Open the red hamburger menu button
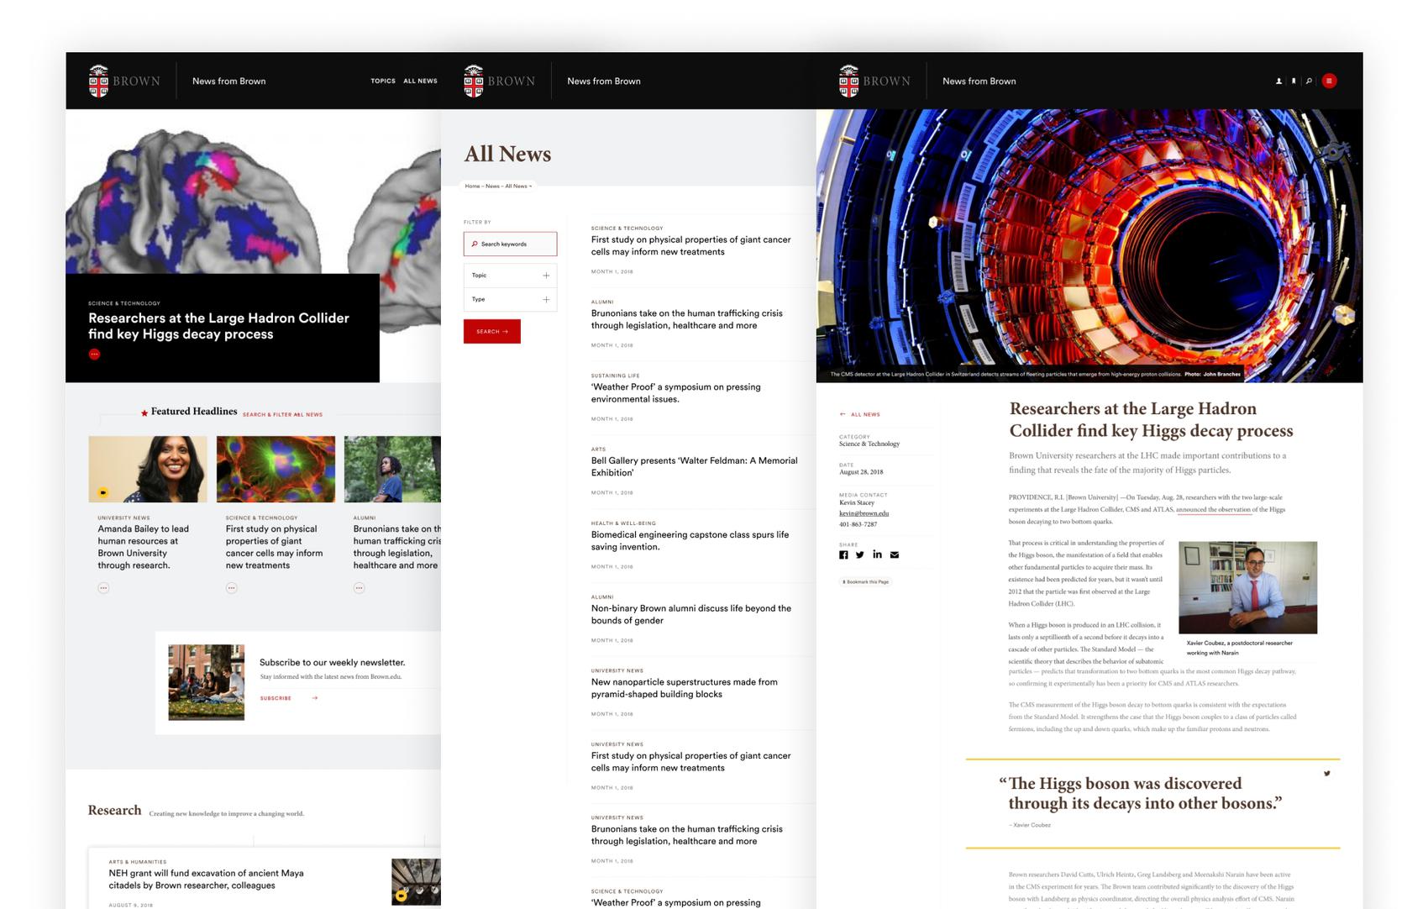 pos(1329,81)
